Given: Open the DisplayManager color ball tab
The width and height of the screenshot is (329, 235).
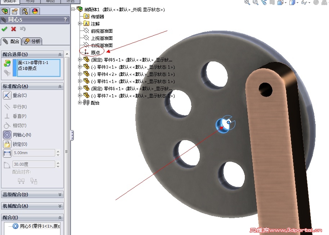Looking at the screenshot, I should [35, 11].
